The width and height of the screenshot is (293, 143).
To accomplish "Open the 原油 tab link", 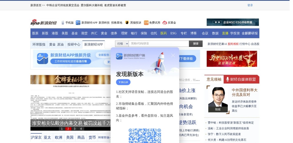I will coord(61,44).
